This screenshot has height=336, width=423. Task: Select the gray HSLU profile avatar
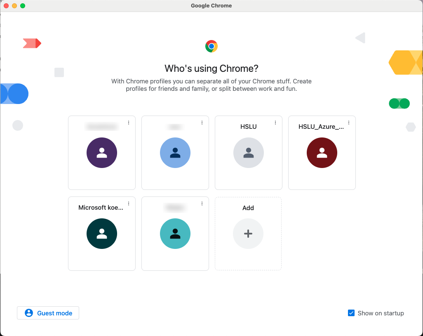[249, 153]
